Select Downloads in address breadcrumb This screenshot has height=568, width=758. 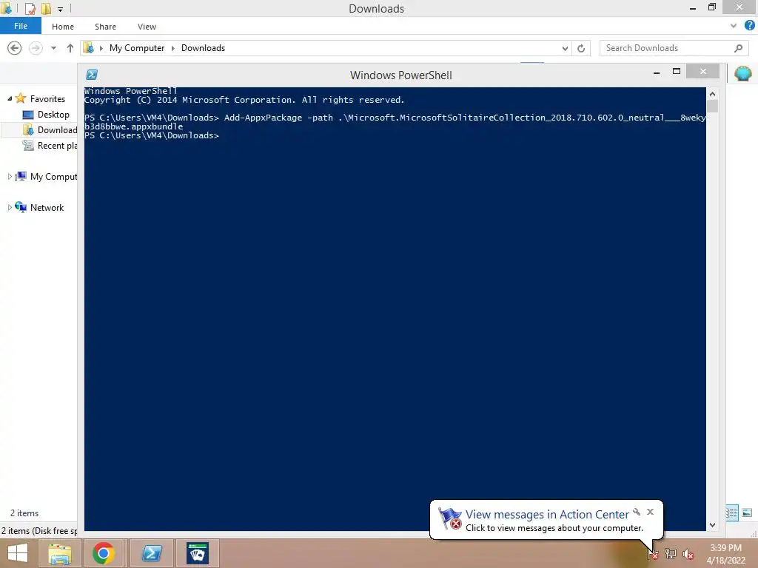tap(203, 48)
